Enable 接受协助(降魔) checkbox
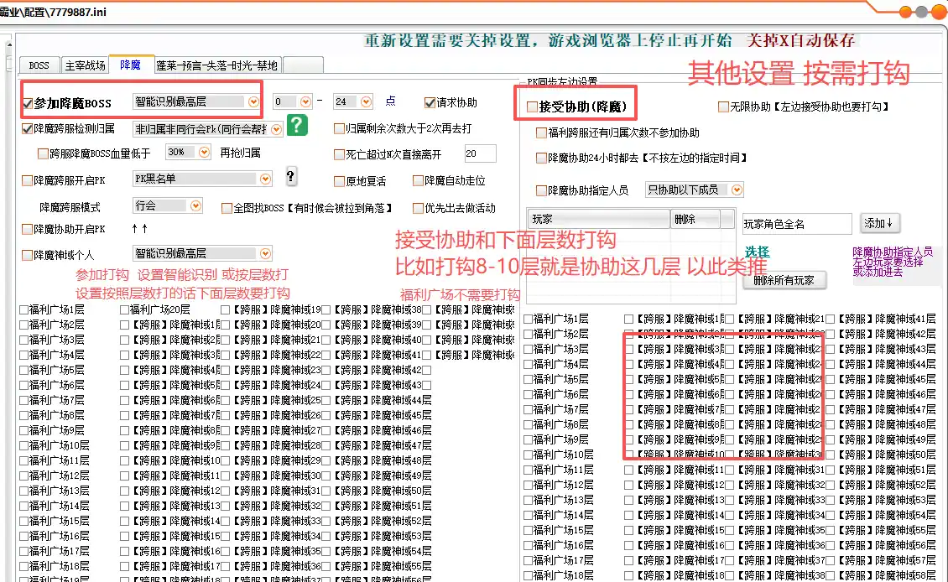 point(532,107)
